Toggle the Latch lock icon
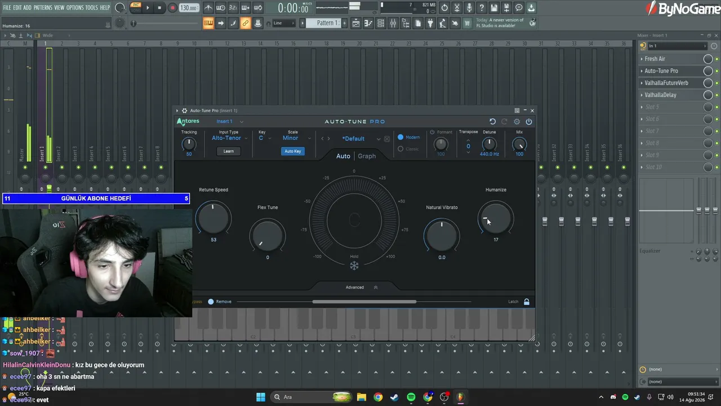 (527, 302)
